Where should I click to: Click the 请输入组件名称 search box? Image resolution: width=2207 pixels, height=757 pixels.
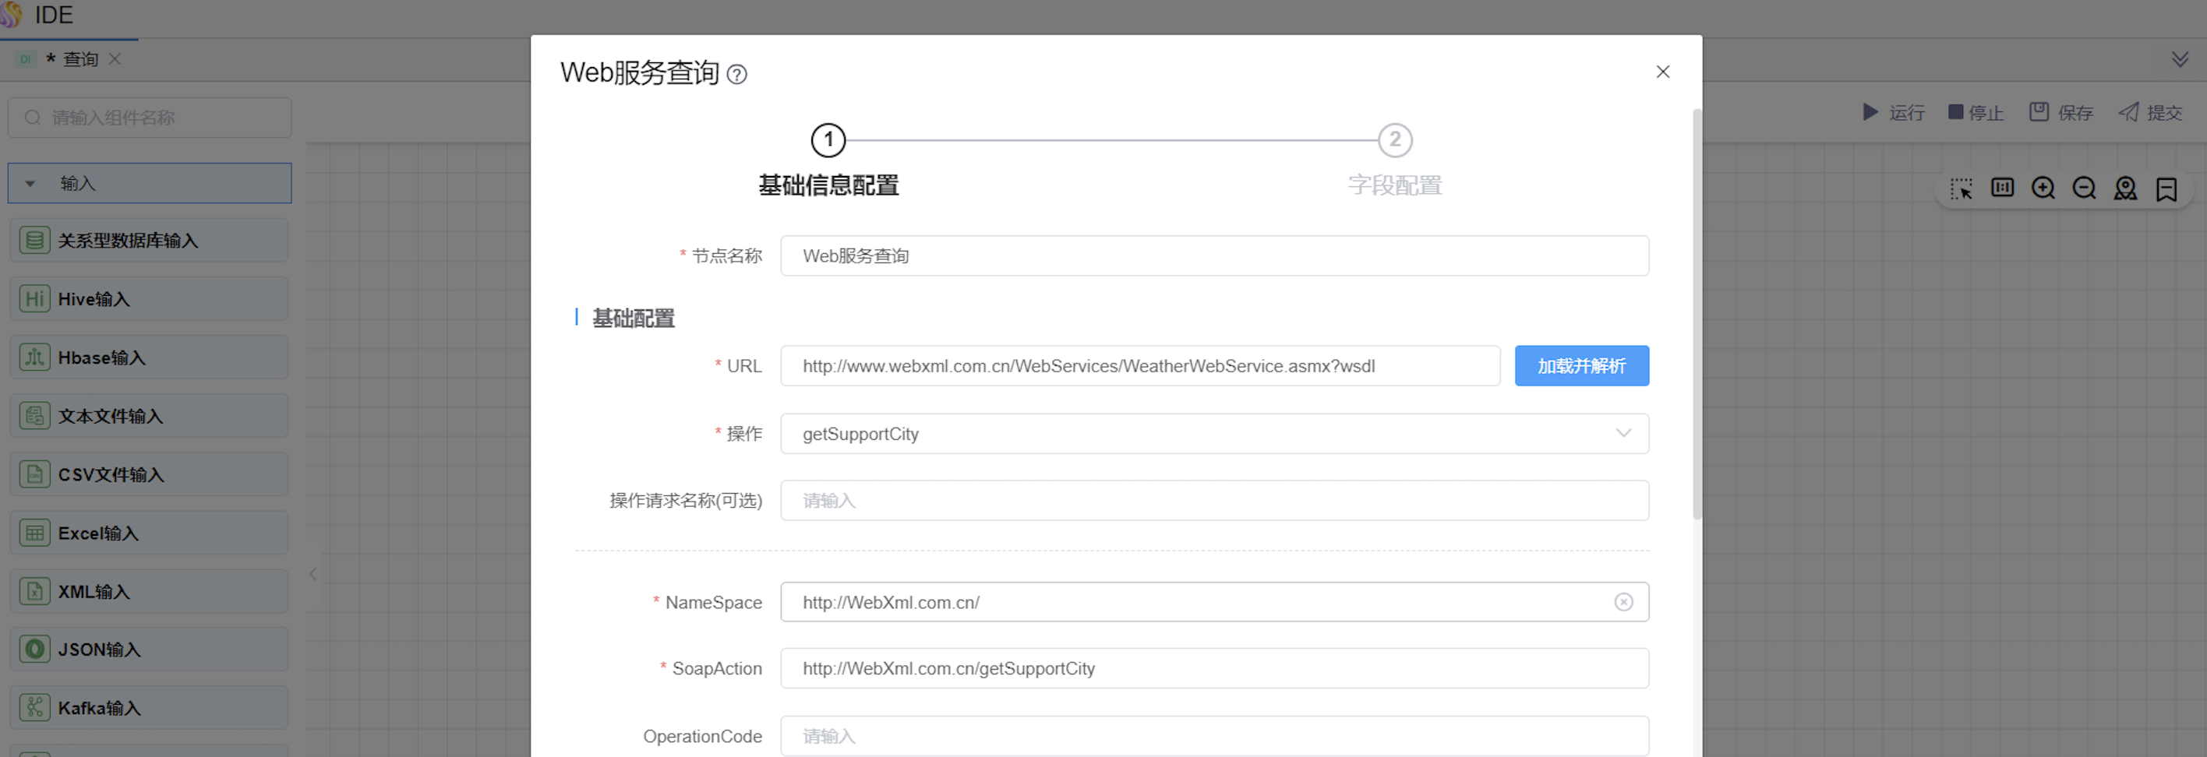150,118
